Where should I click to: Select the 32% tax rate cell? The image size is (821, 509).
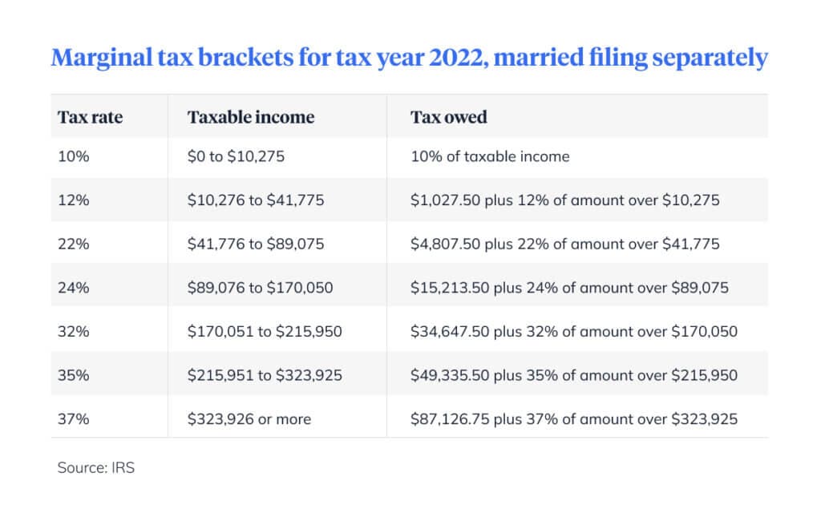click(74, 331)
